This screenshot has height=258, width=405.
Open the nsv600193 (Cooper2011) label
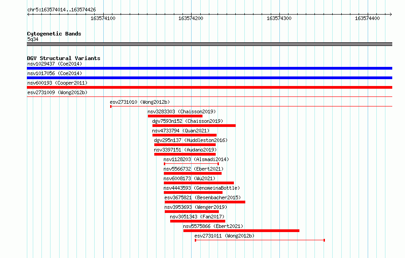pyautogui.click(x=57, y=83)
